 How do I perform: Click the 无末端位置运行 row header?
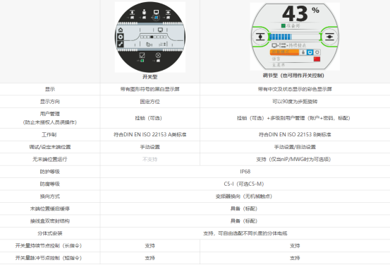pos(50,159)
